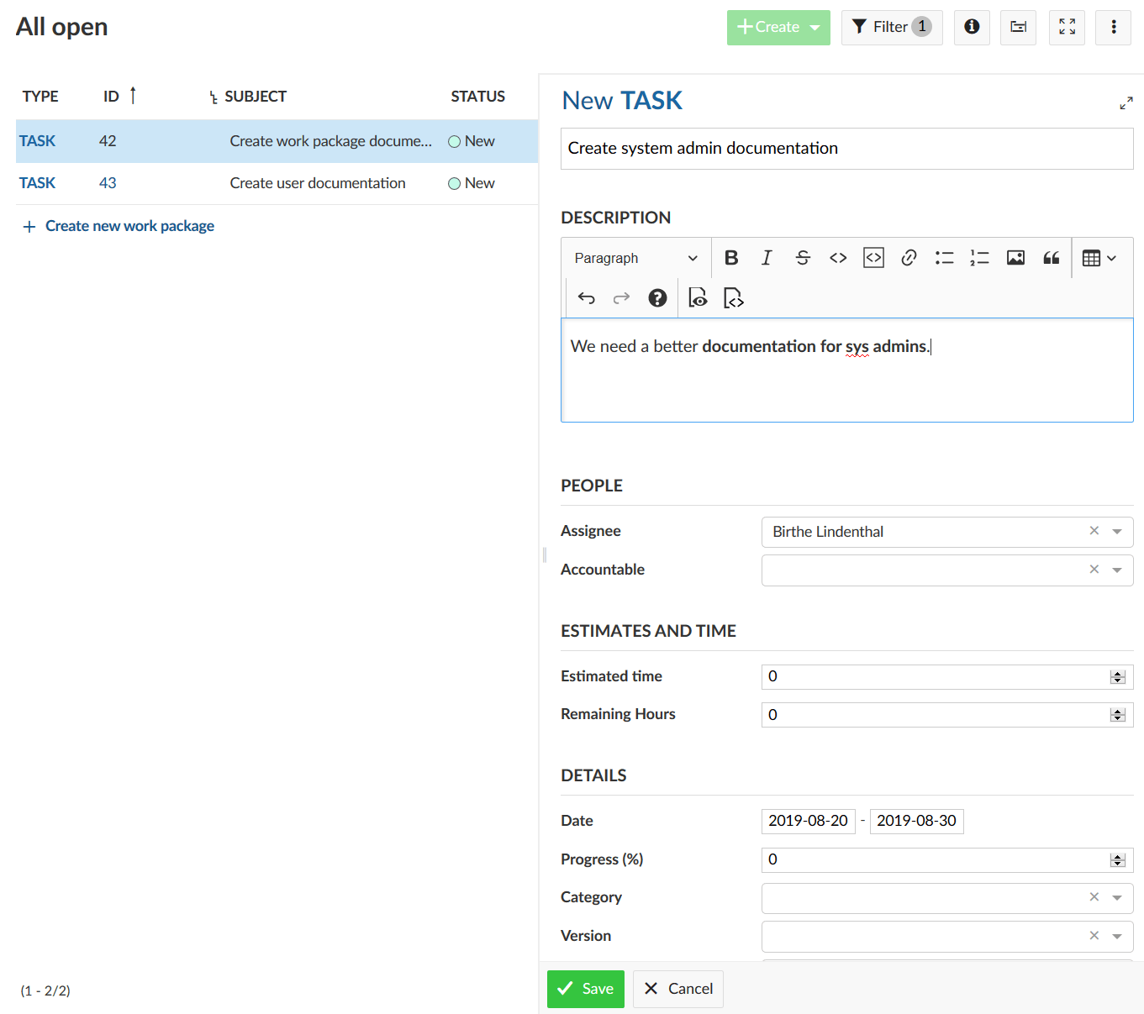This screenshot has width=1144, height=1014.
Task: Open the more options kebab menu
Action: (1113, 28)
